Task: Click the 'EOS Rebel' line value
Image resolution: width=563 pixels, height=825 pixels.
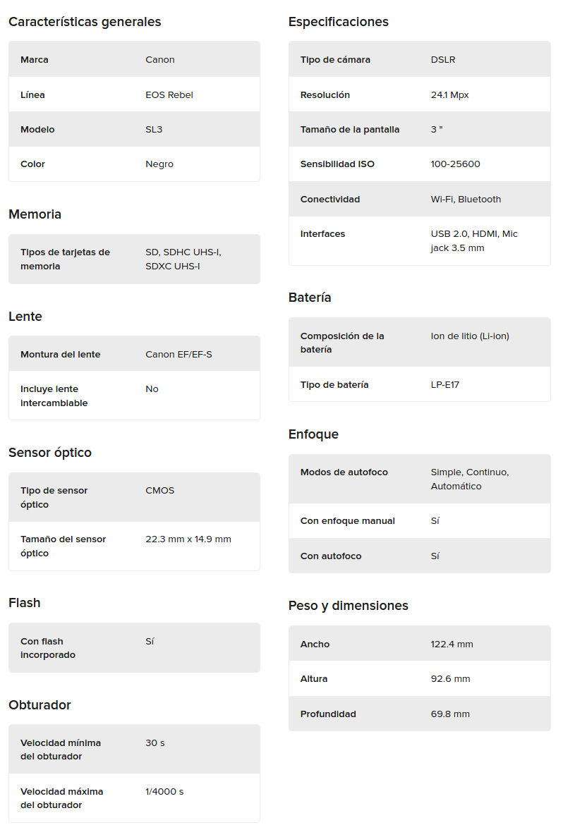Action: tap(169, 94)
